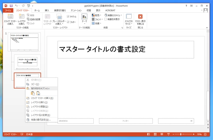Switch to the ACROBAT tab
213x140 pixels.
110,10
